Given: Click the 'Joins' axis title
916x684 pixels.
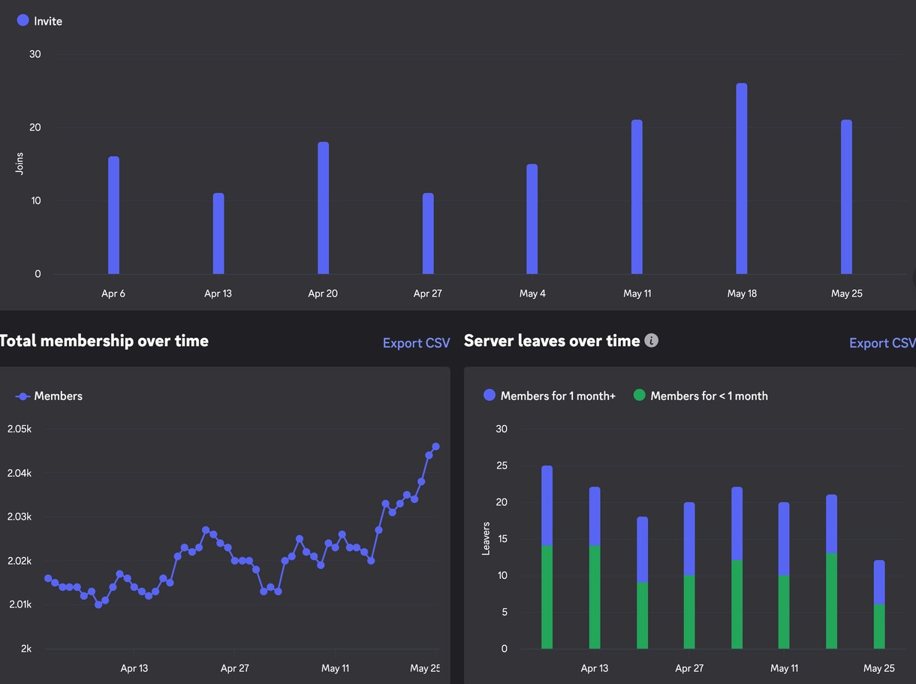Looking at the screenshot, I should coord(20,164).
